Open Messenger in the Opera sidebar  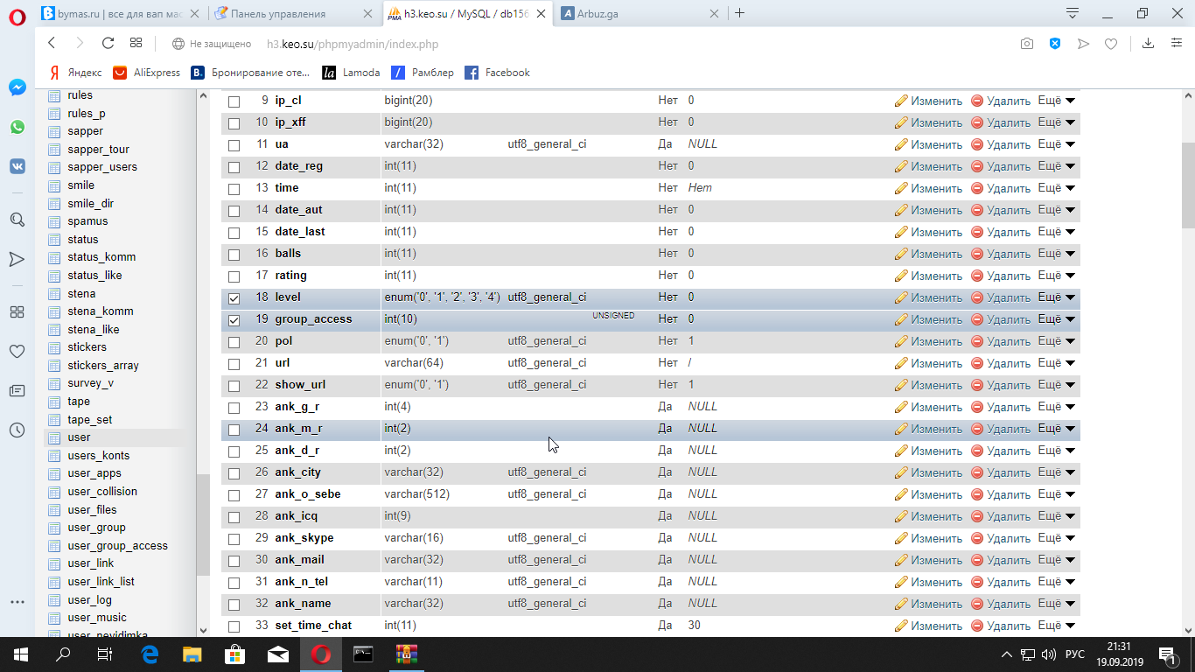[17, 87]
